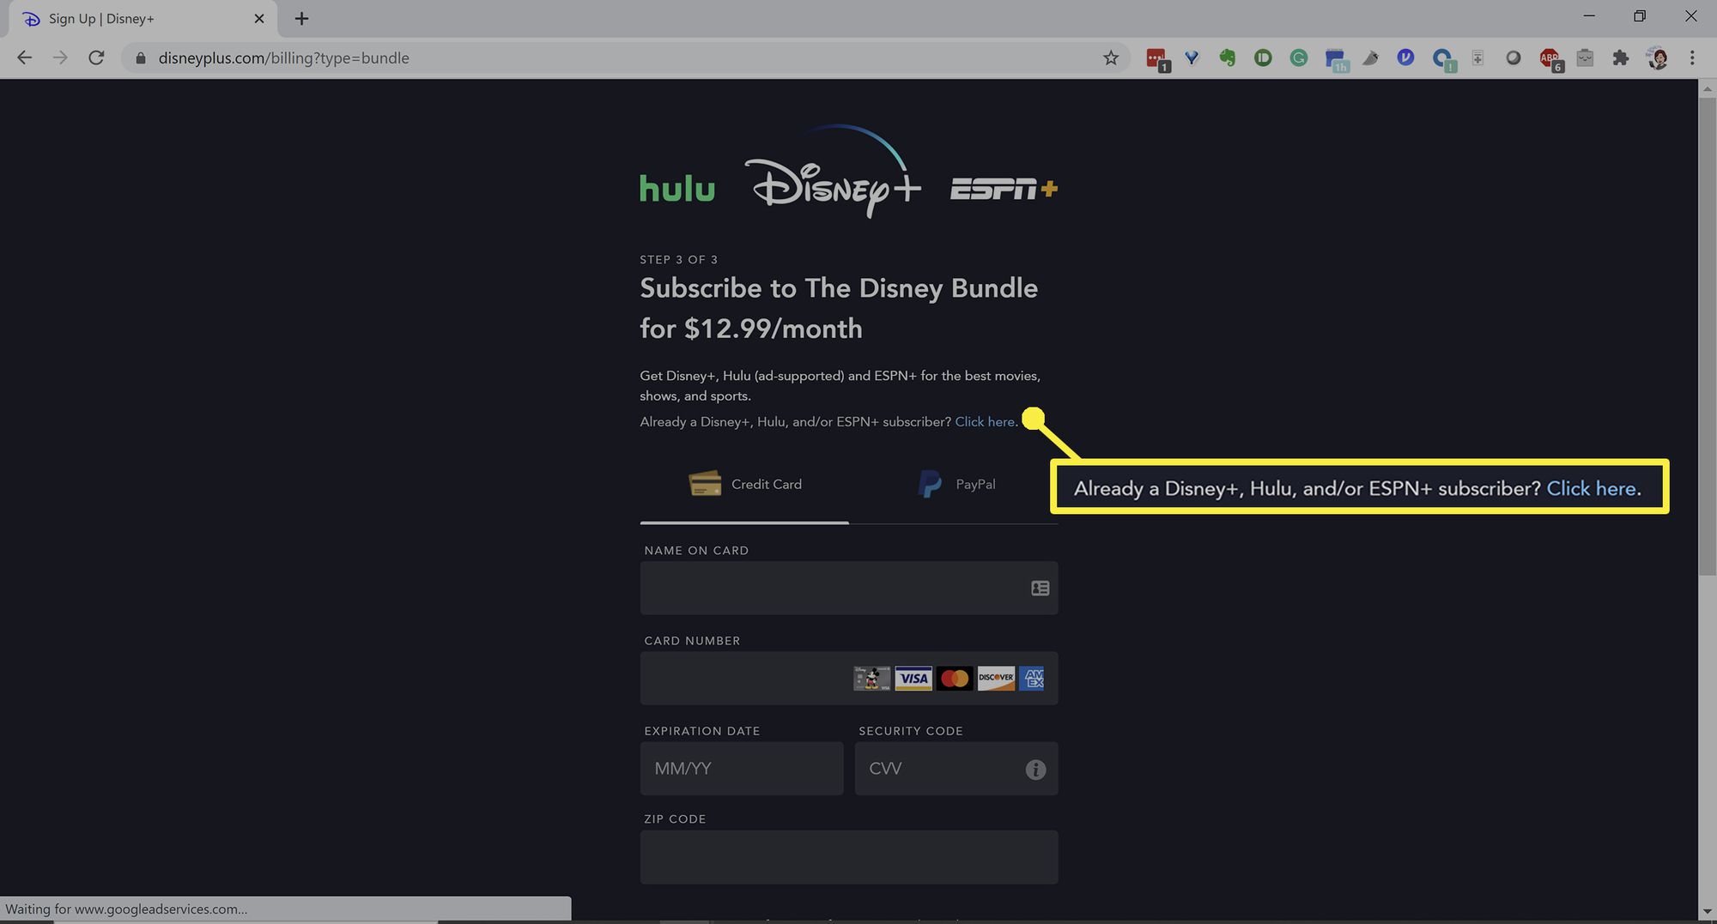Screen dimensions: 1717x924
Task: Open the 1h calendar extension
Action: (1336, 59)
